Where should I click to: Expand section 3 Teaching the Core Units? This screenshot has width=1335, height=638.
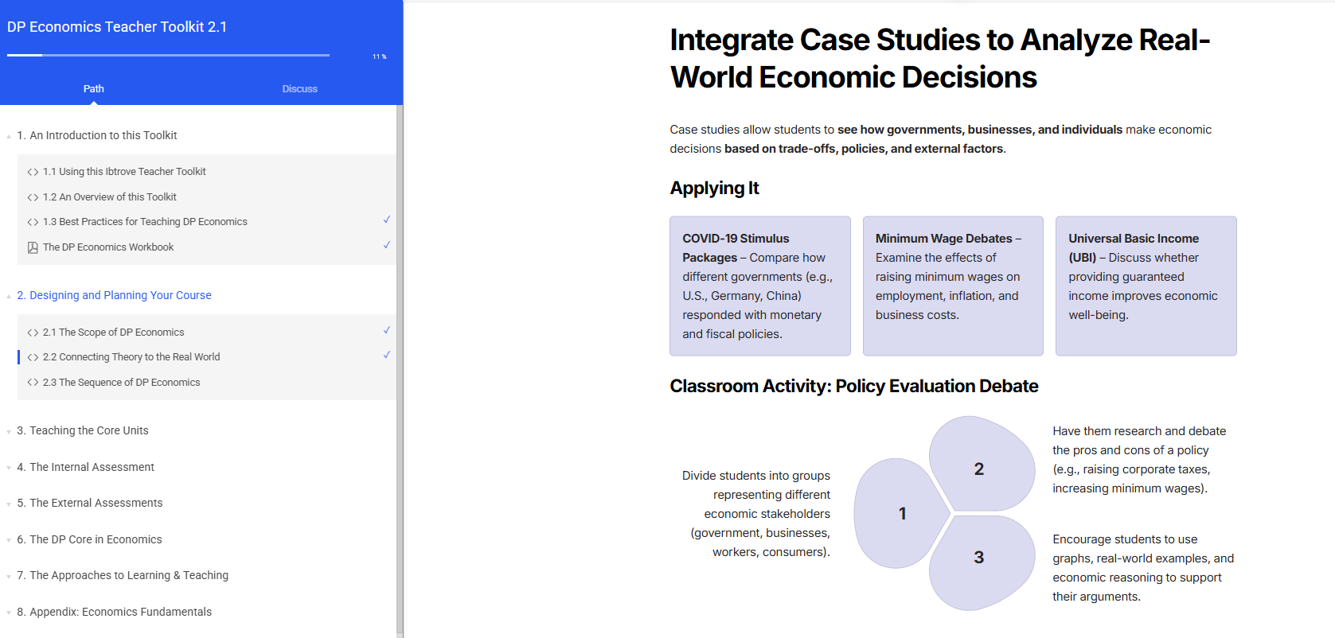(9, 431)
